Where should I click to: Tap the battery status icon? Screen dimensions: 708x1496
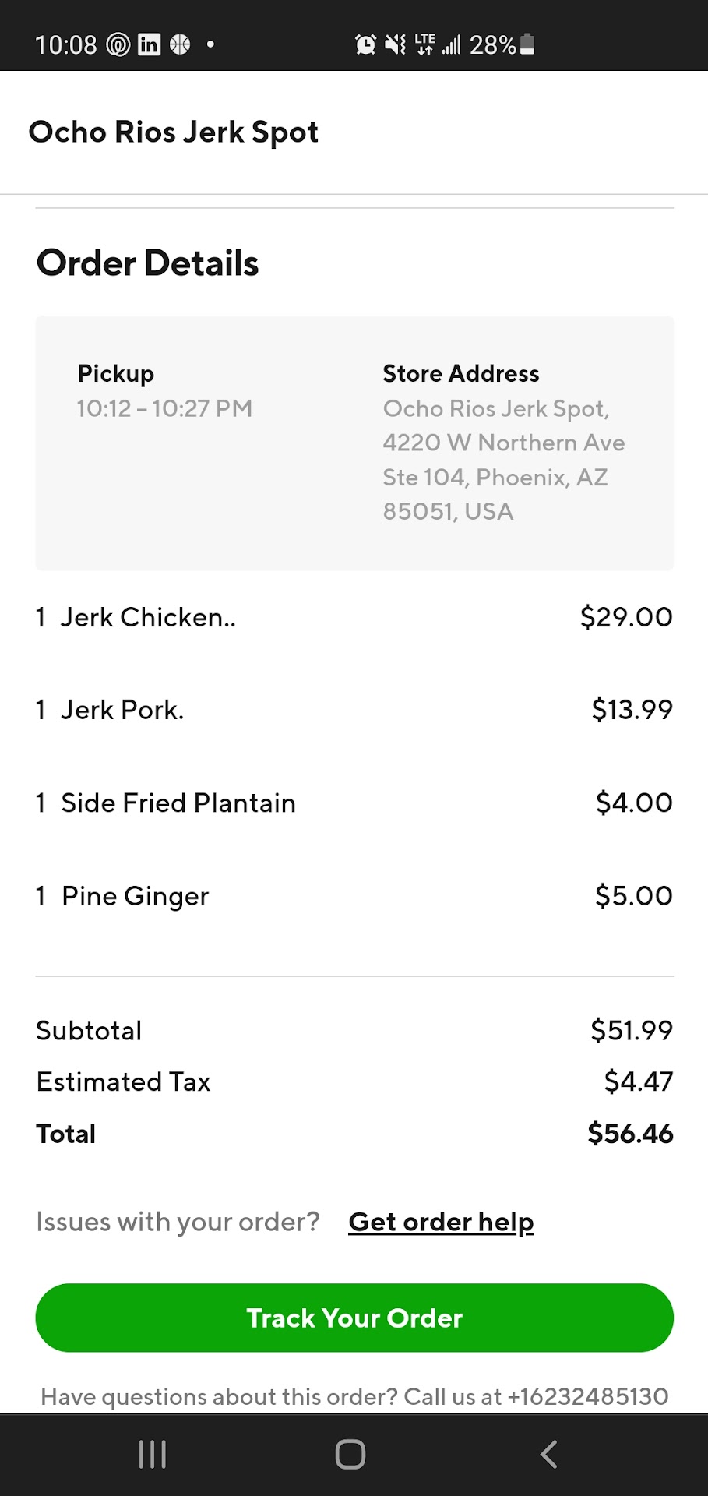(527, 44)
